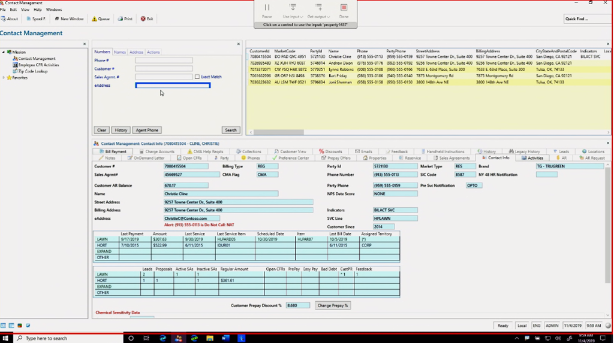Click Done in the recorder overlay
The image size is (614, 343).
click(344, 10)
